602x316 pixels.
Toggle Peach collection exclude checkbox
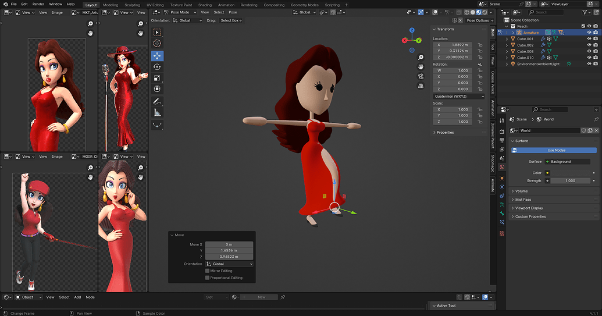(x=583, y=26)
